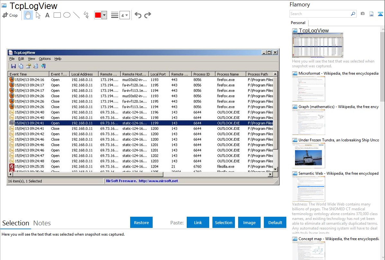Image resolution: width=385 pixels, height=260 pixels.
Task: Switch to the Notes tab
Action: pyautogui.click(x=42, y=223)
